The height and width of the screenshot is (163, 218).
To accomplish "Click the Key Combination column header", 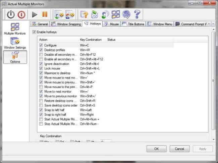I will pyautogui.click(x=92, y=40).
